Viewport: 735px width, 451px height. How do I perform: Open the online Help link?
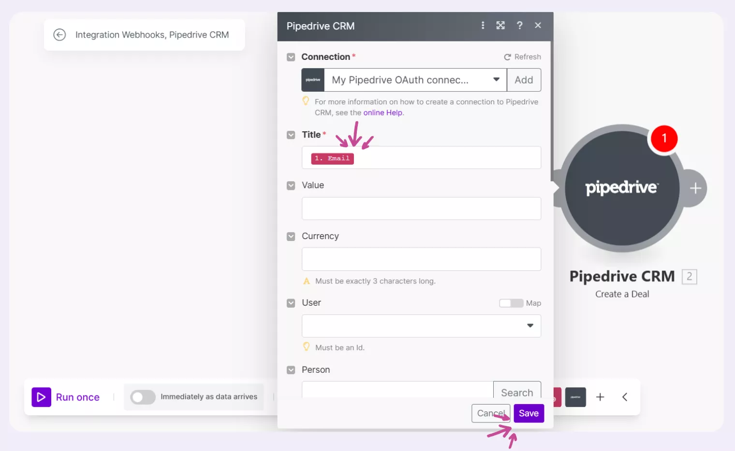[x=382, y=113]
